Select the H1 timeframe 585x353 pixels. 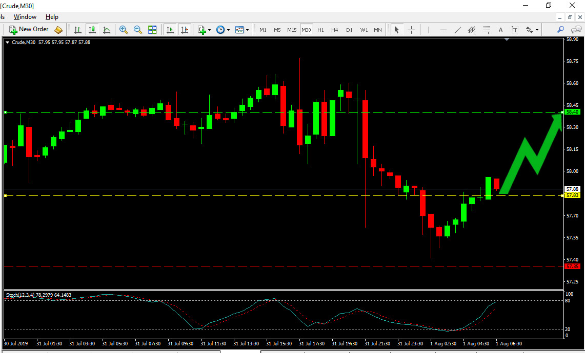pos(320,30)
